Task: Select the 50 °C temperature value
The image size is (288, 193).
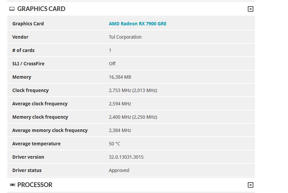Action: point(114,144)
